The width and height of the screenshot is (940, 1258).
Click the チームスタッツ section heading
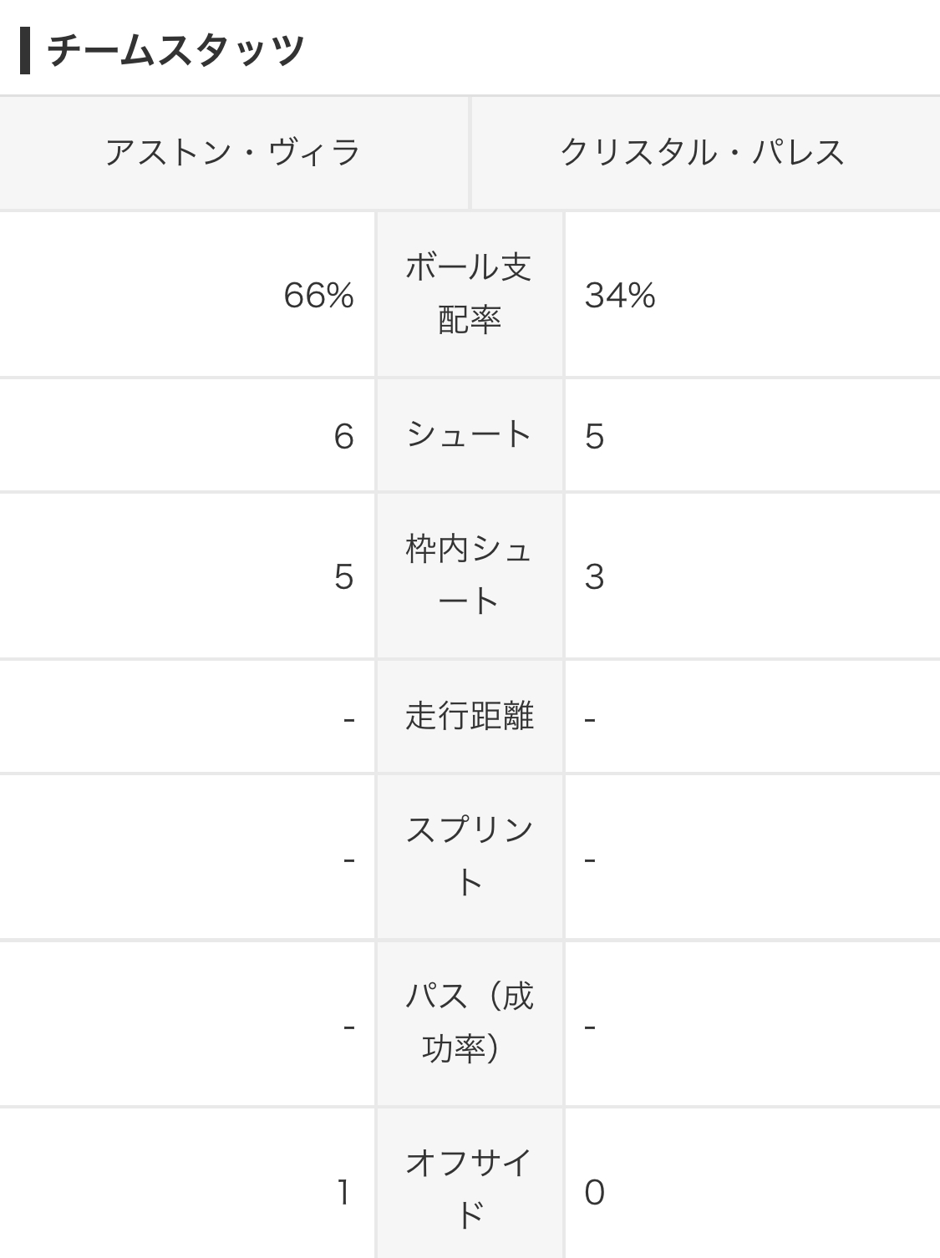click(175, 50)
